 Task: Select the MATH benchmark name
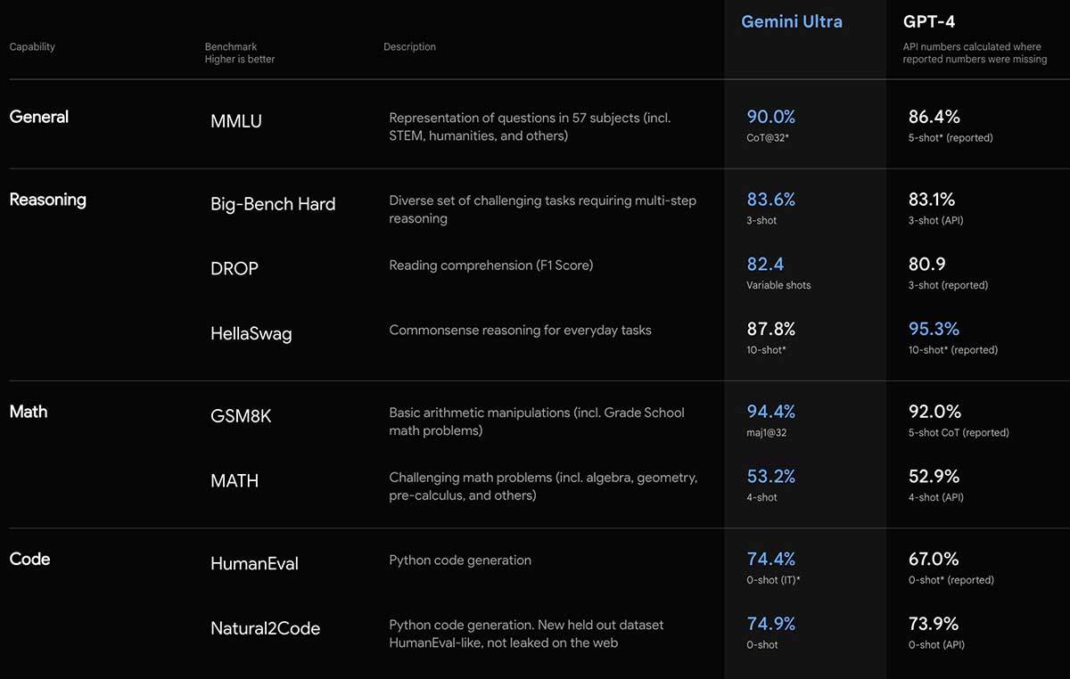235,481
